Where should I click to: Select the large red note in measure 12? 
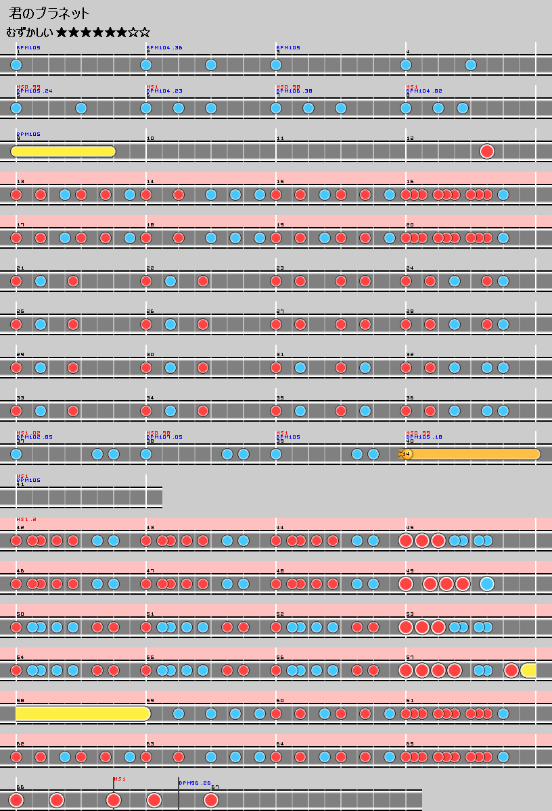(486, 151)
